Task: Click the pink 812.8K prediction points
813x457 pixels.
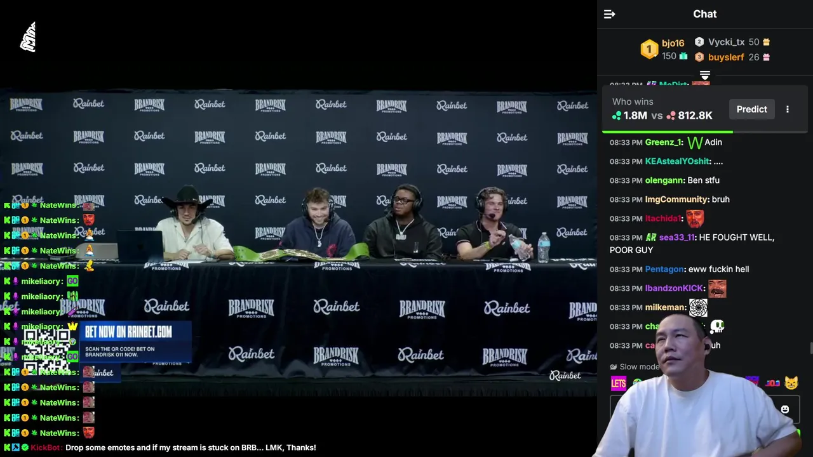Action: 689,116
